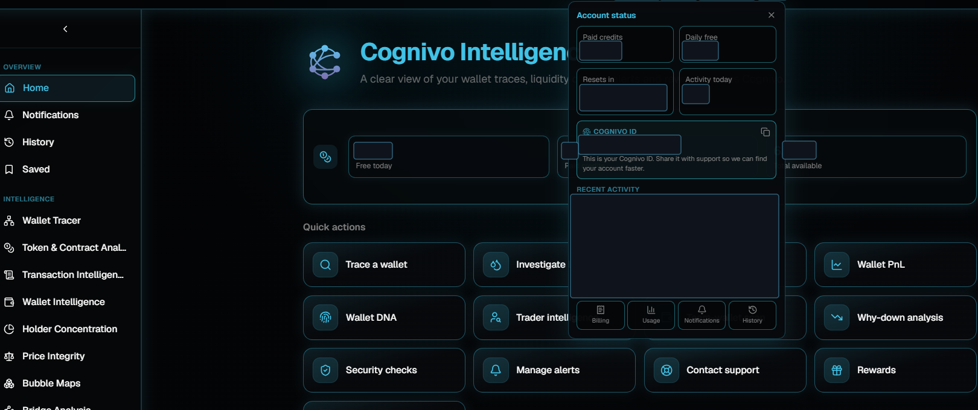The height and width of the screenshot is (410, 978).
Task: Click the Wallet PnL chart icon
Action: click(x=837, y=265)
